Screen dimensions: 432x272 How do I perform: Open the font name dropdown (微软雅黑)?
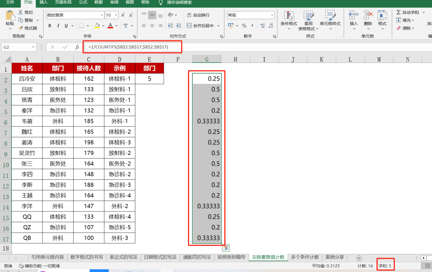[x=102, y=15]
